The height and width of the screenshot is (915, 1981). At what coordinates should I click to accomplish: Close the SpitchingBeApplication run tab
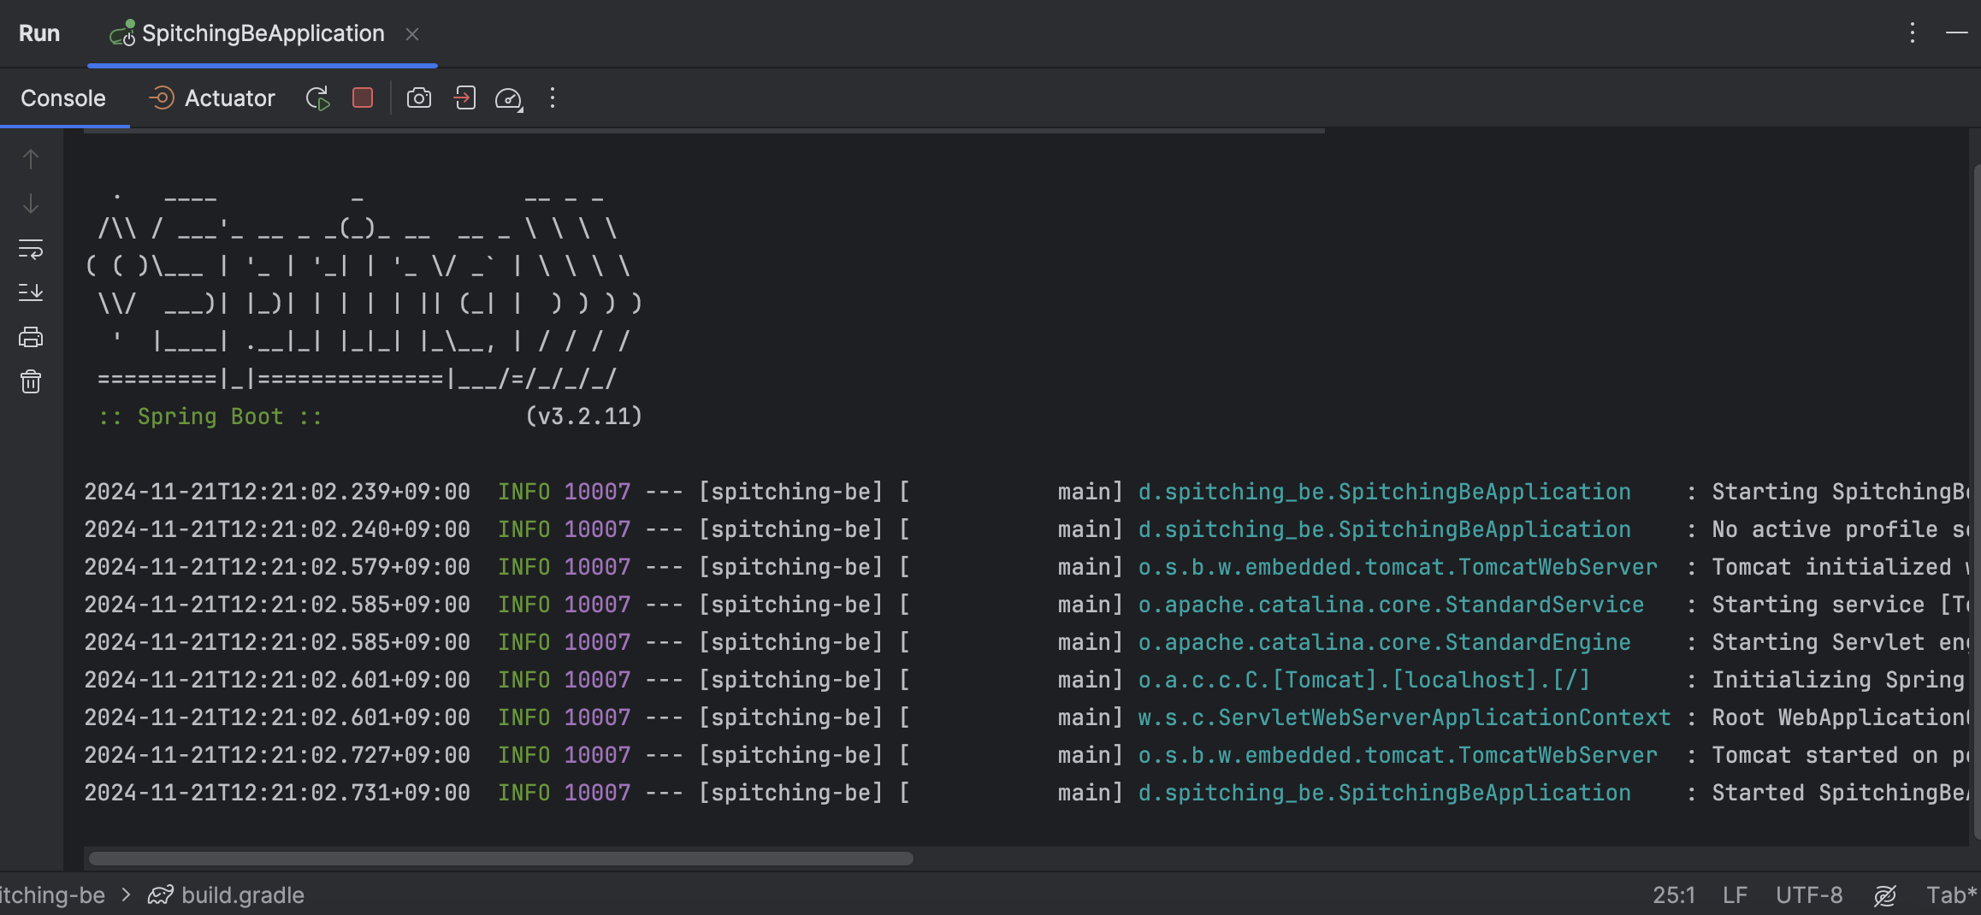click(412, 34)
